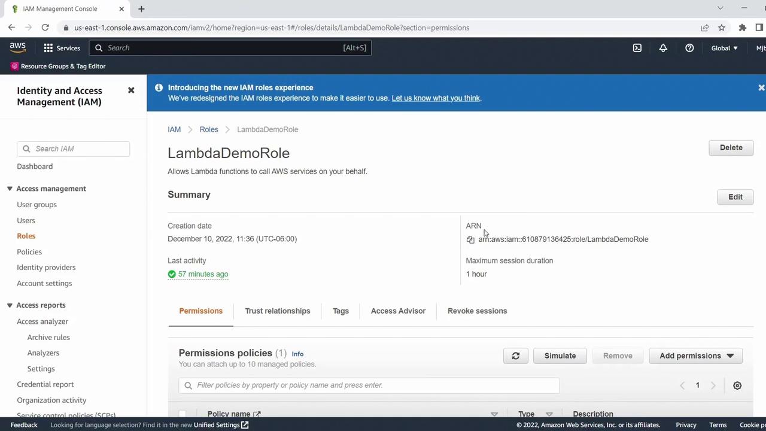Image resolution: width=766 pixels, height=431 pixels.
Task: Open Identity providers in the sidebar
Action: tap(46, 268)
